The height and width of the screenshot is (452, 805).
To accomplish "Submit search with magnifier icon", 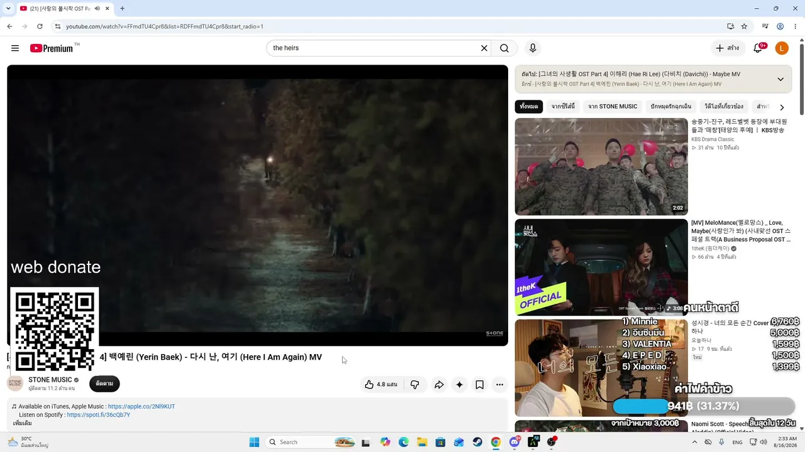I will click(504, 48).
